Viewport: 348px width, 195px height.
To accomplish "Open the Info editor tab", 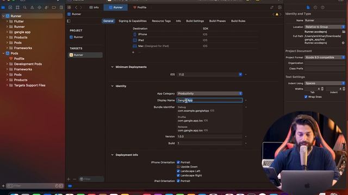I will 94,7.
